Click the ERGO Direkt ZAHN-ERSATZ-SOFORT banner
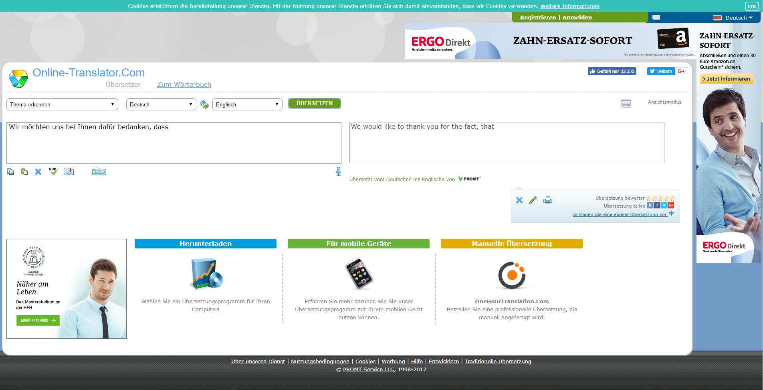Image resolution: width=763 pixels, height=390 pixels. pos(550,41)
